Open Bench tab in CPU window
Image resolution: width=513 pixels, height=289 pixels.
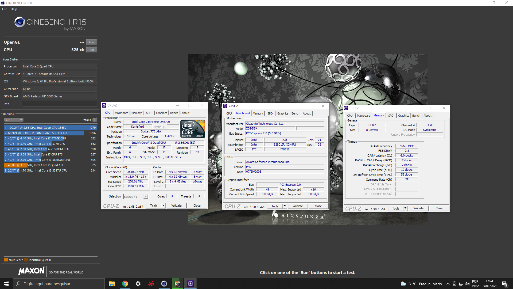click(174, 113)
